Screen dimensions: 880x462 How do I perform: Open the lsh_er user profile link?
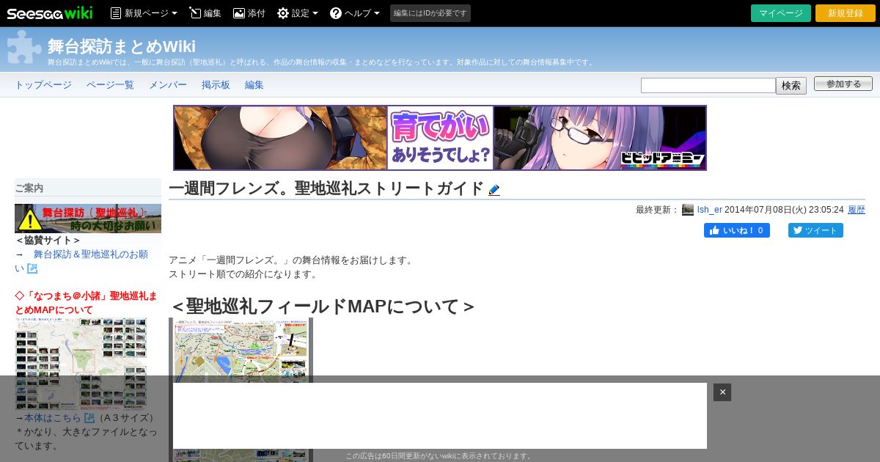[709, 210]
